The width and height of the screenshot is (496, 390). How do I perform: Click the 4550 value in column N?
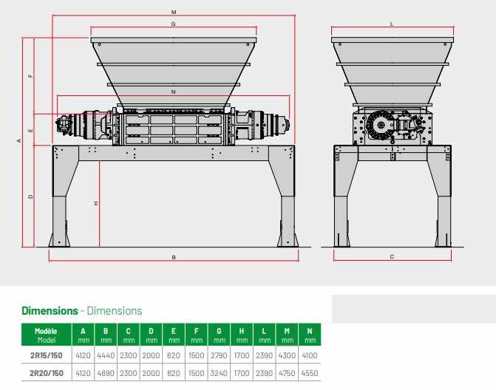click(x=310, y=374)
